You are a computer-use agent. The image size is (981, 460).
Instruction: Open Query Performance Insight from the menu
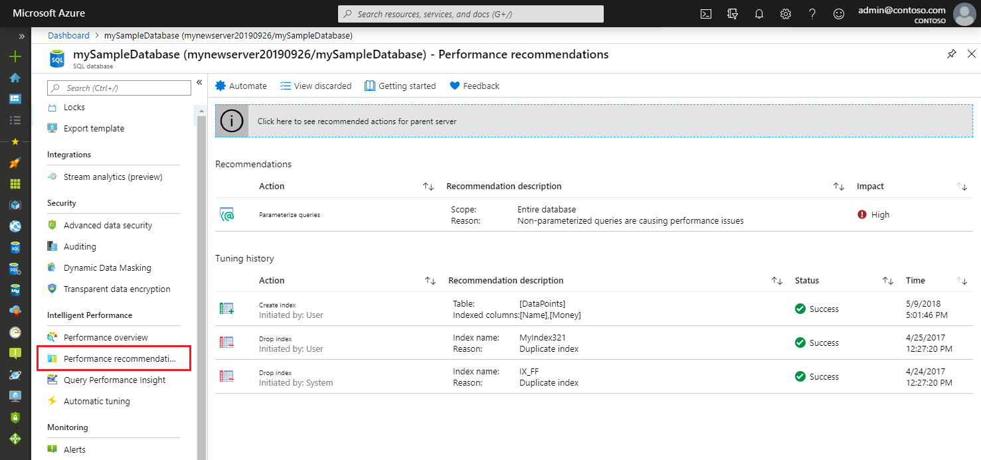(x=114, y=380)
